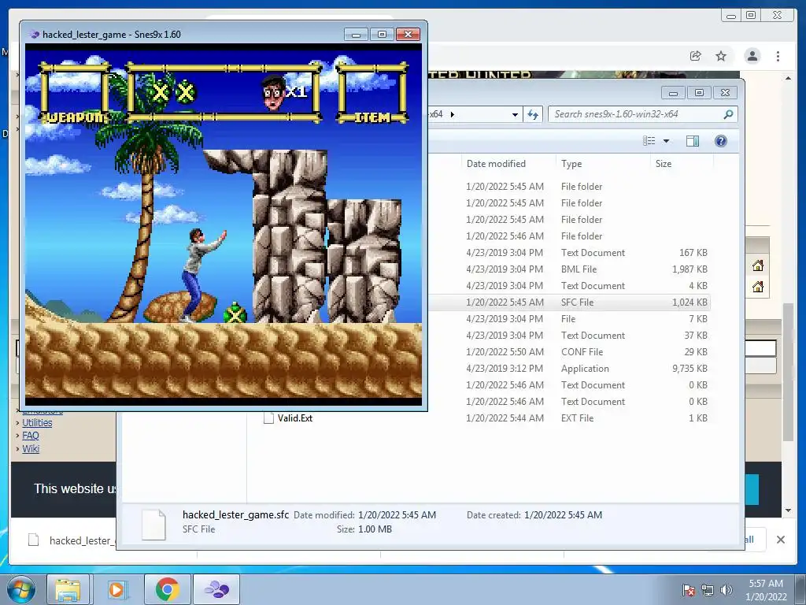Click hacked_lester_game.sfc file icon in details pane
Viewport: 806px width, 605px height.
tap(153, 524)
